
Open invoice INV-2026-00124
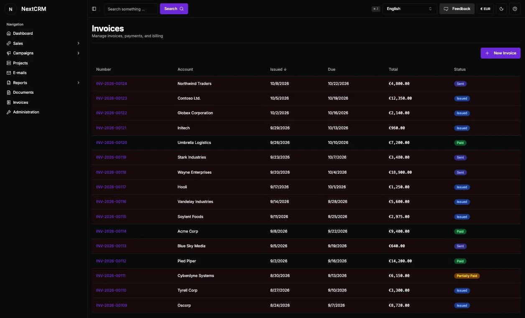click(x=112, y=84)
